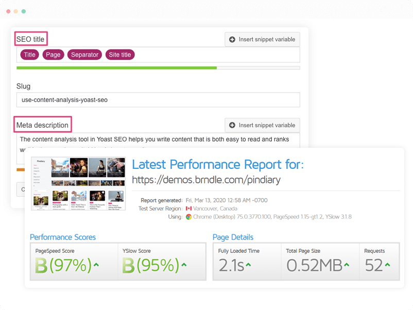Click the Requests 52 value
The height and width of the screenshot is (310, 413).
pyautogui.click(x=374, y=265)
